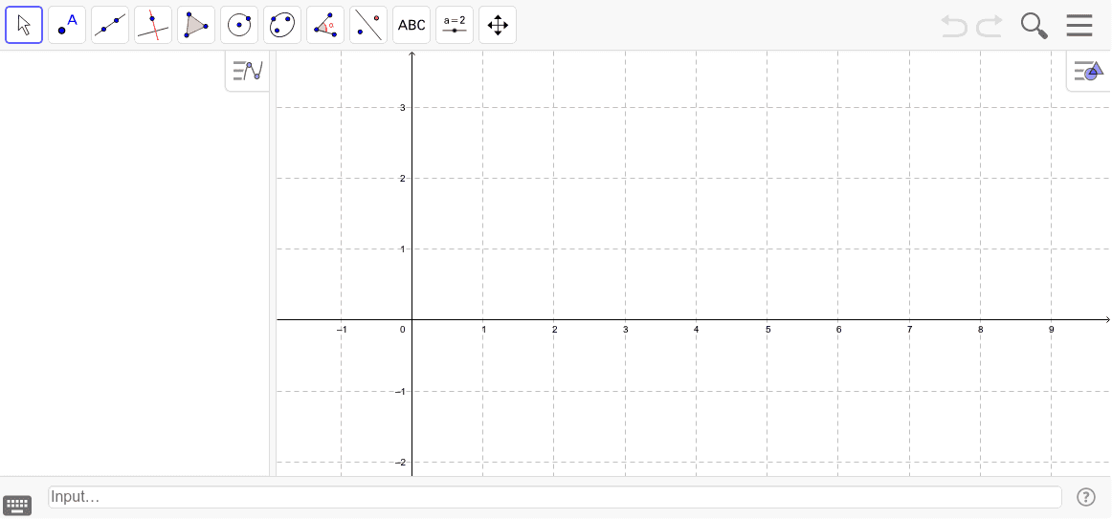Screen dimensions: 1112x519
Task: Select the Reflect about Line tool
Action: pos(368,26)
